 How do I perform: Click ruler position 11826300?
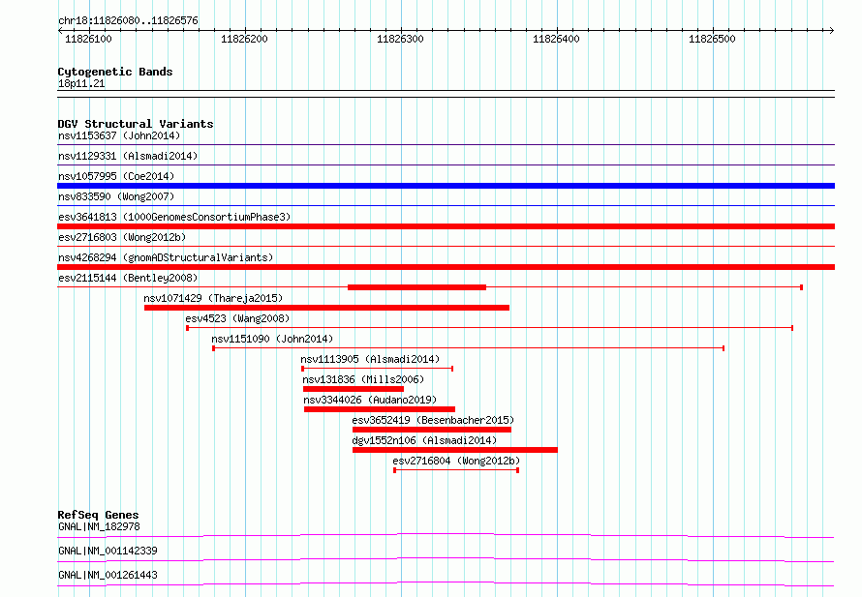[x=400, y=39]
